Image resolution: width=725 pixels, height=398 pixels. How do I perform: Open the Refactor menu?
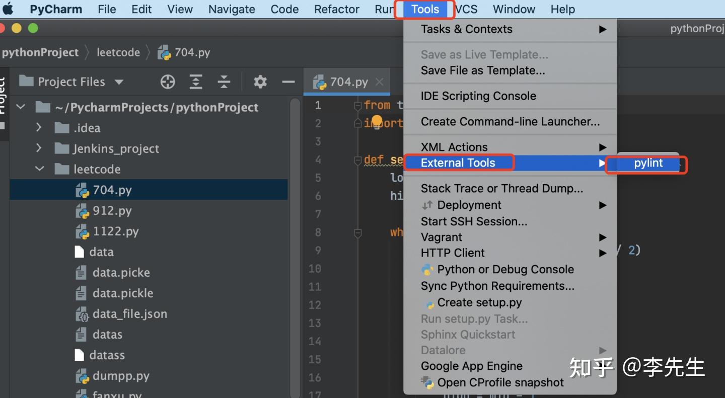point(337,9)
